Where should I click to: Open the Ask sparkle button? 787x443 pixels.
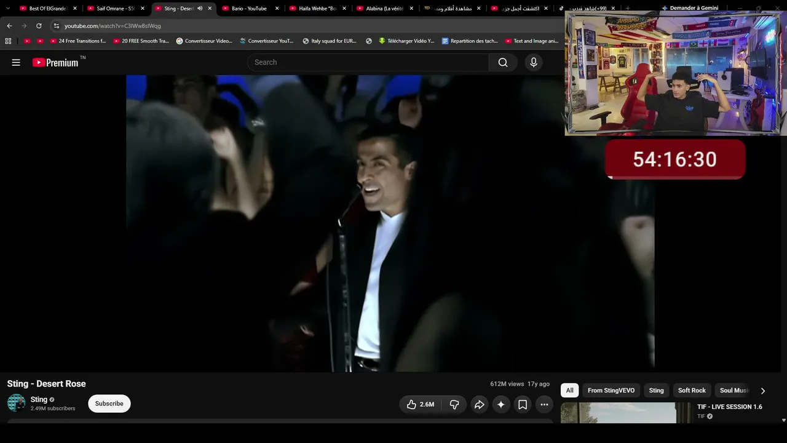point(501,404)
